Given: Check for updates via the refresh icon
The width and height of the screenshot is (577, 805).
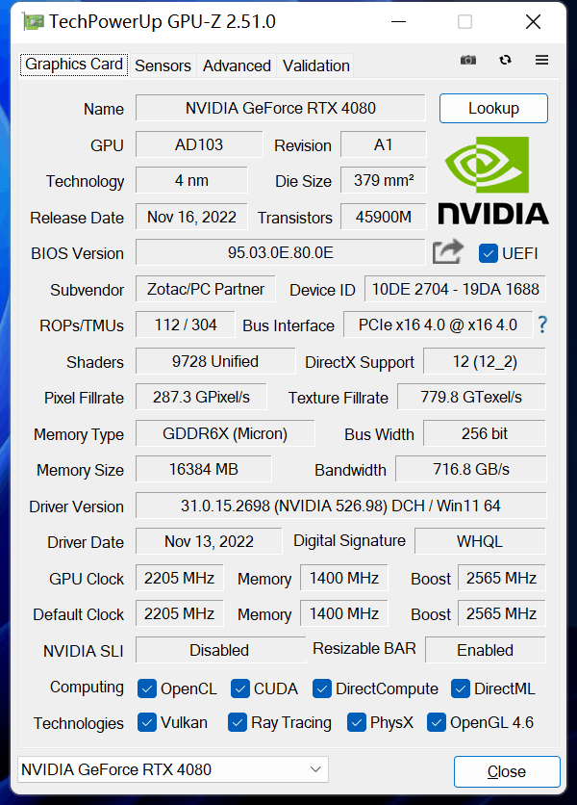Looking at the screenshot, I should 505,60.
